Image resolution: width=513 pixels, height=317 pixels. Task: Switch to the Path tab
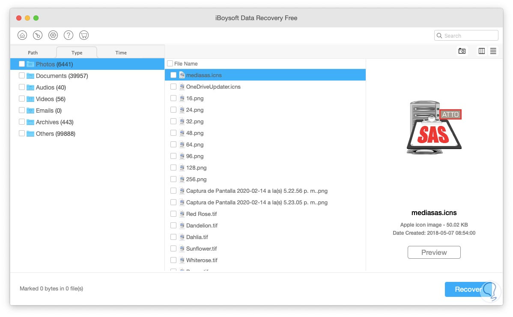tap(33, 53)
